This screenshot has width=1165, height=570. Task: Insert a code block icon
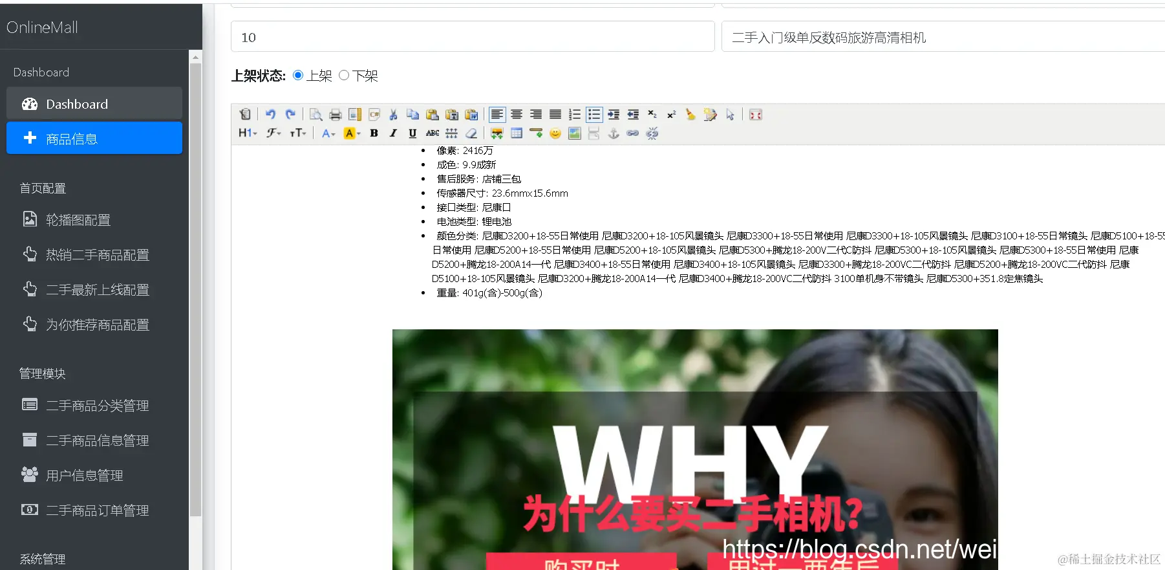pos(374,115)
